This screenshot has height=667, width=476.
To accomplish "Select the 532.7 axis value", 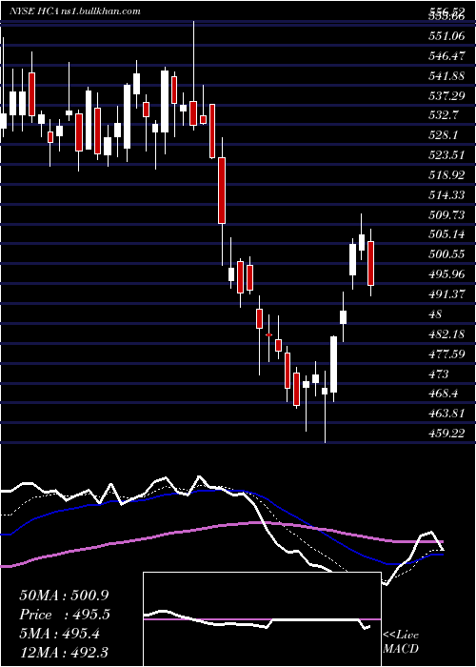I will 443,115.
